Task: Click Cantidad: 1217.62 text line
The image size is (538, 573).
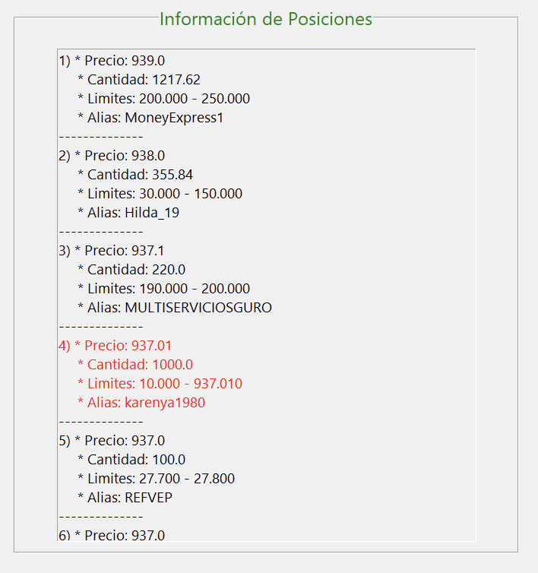Action: tap(139, 80)
